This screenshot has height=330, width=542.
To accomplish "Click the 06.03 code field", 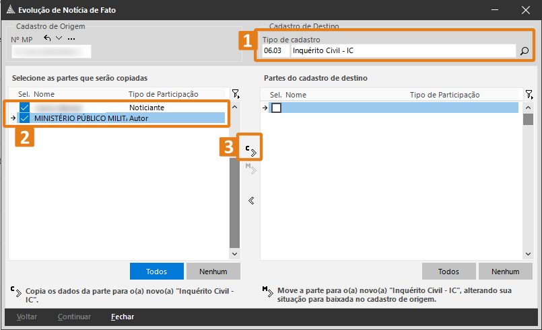I will click(275, 50).
